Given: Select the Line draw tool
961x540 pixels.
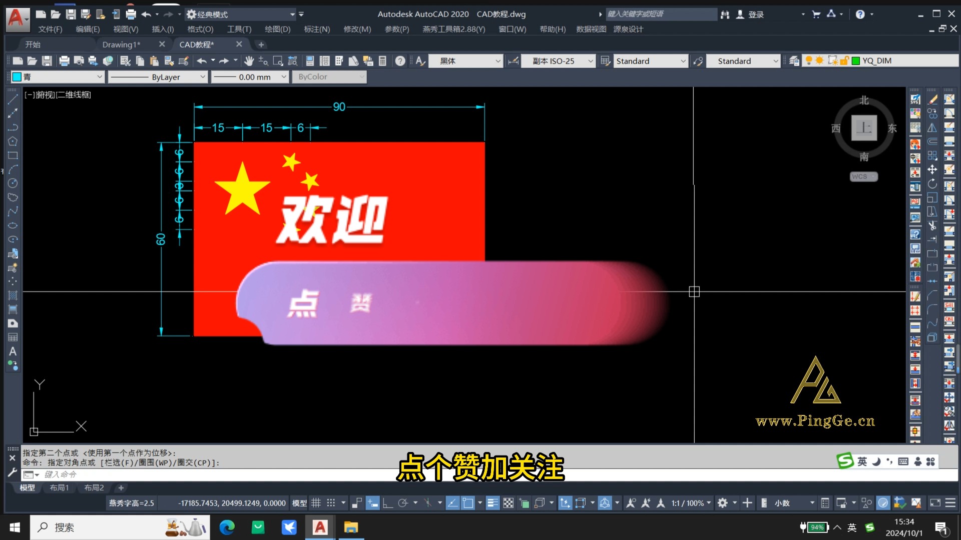Looking at the screenshot, I should pyautogui.click(x=13, y=99).
